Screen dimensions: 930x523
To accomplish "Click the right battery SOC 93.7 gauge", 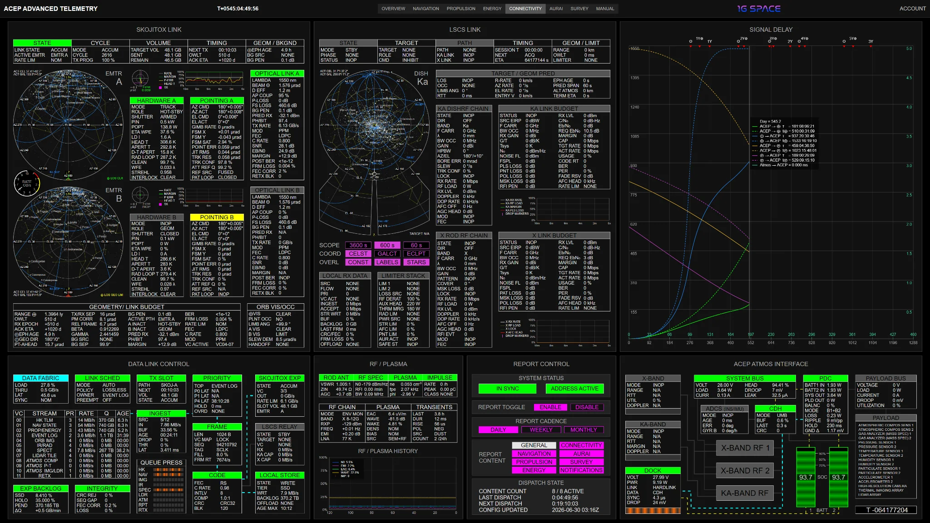I will click(838, 477).
